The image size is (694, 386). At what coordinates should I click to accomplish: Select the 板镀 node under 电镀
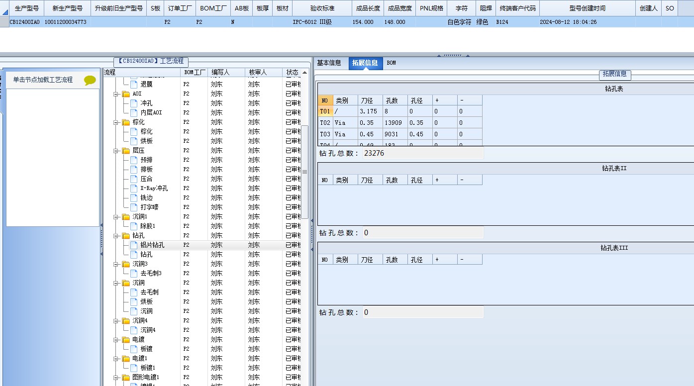click(146, 349)
